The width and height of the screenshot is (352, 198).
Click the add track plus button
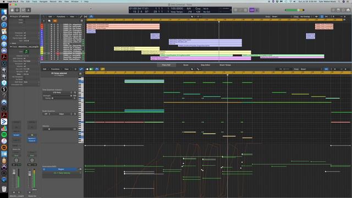pyautogui.click(x=44, y=21)
